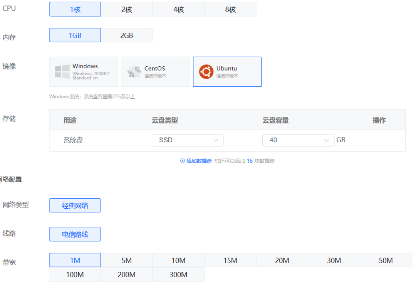Choose the 电信路线 line option
This screenshot has width=416, height=285.
click(75, 234)
